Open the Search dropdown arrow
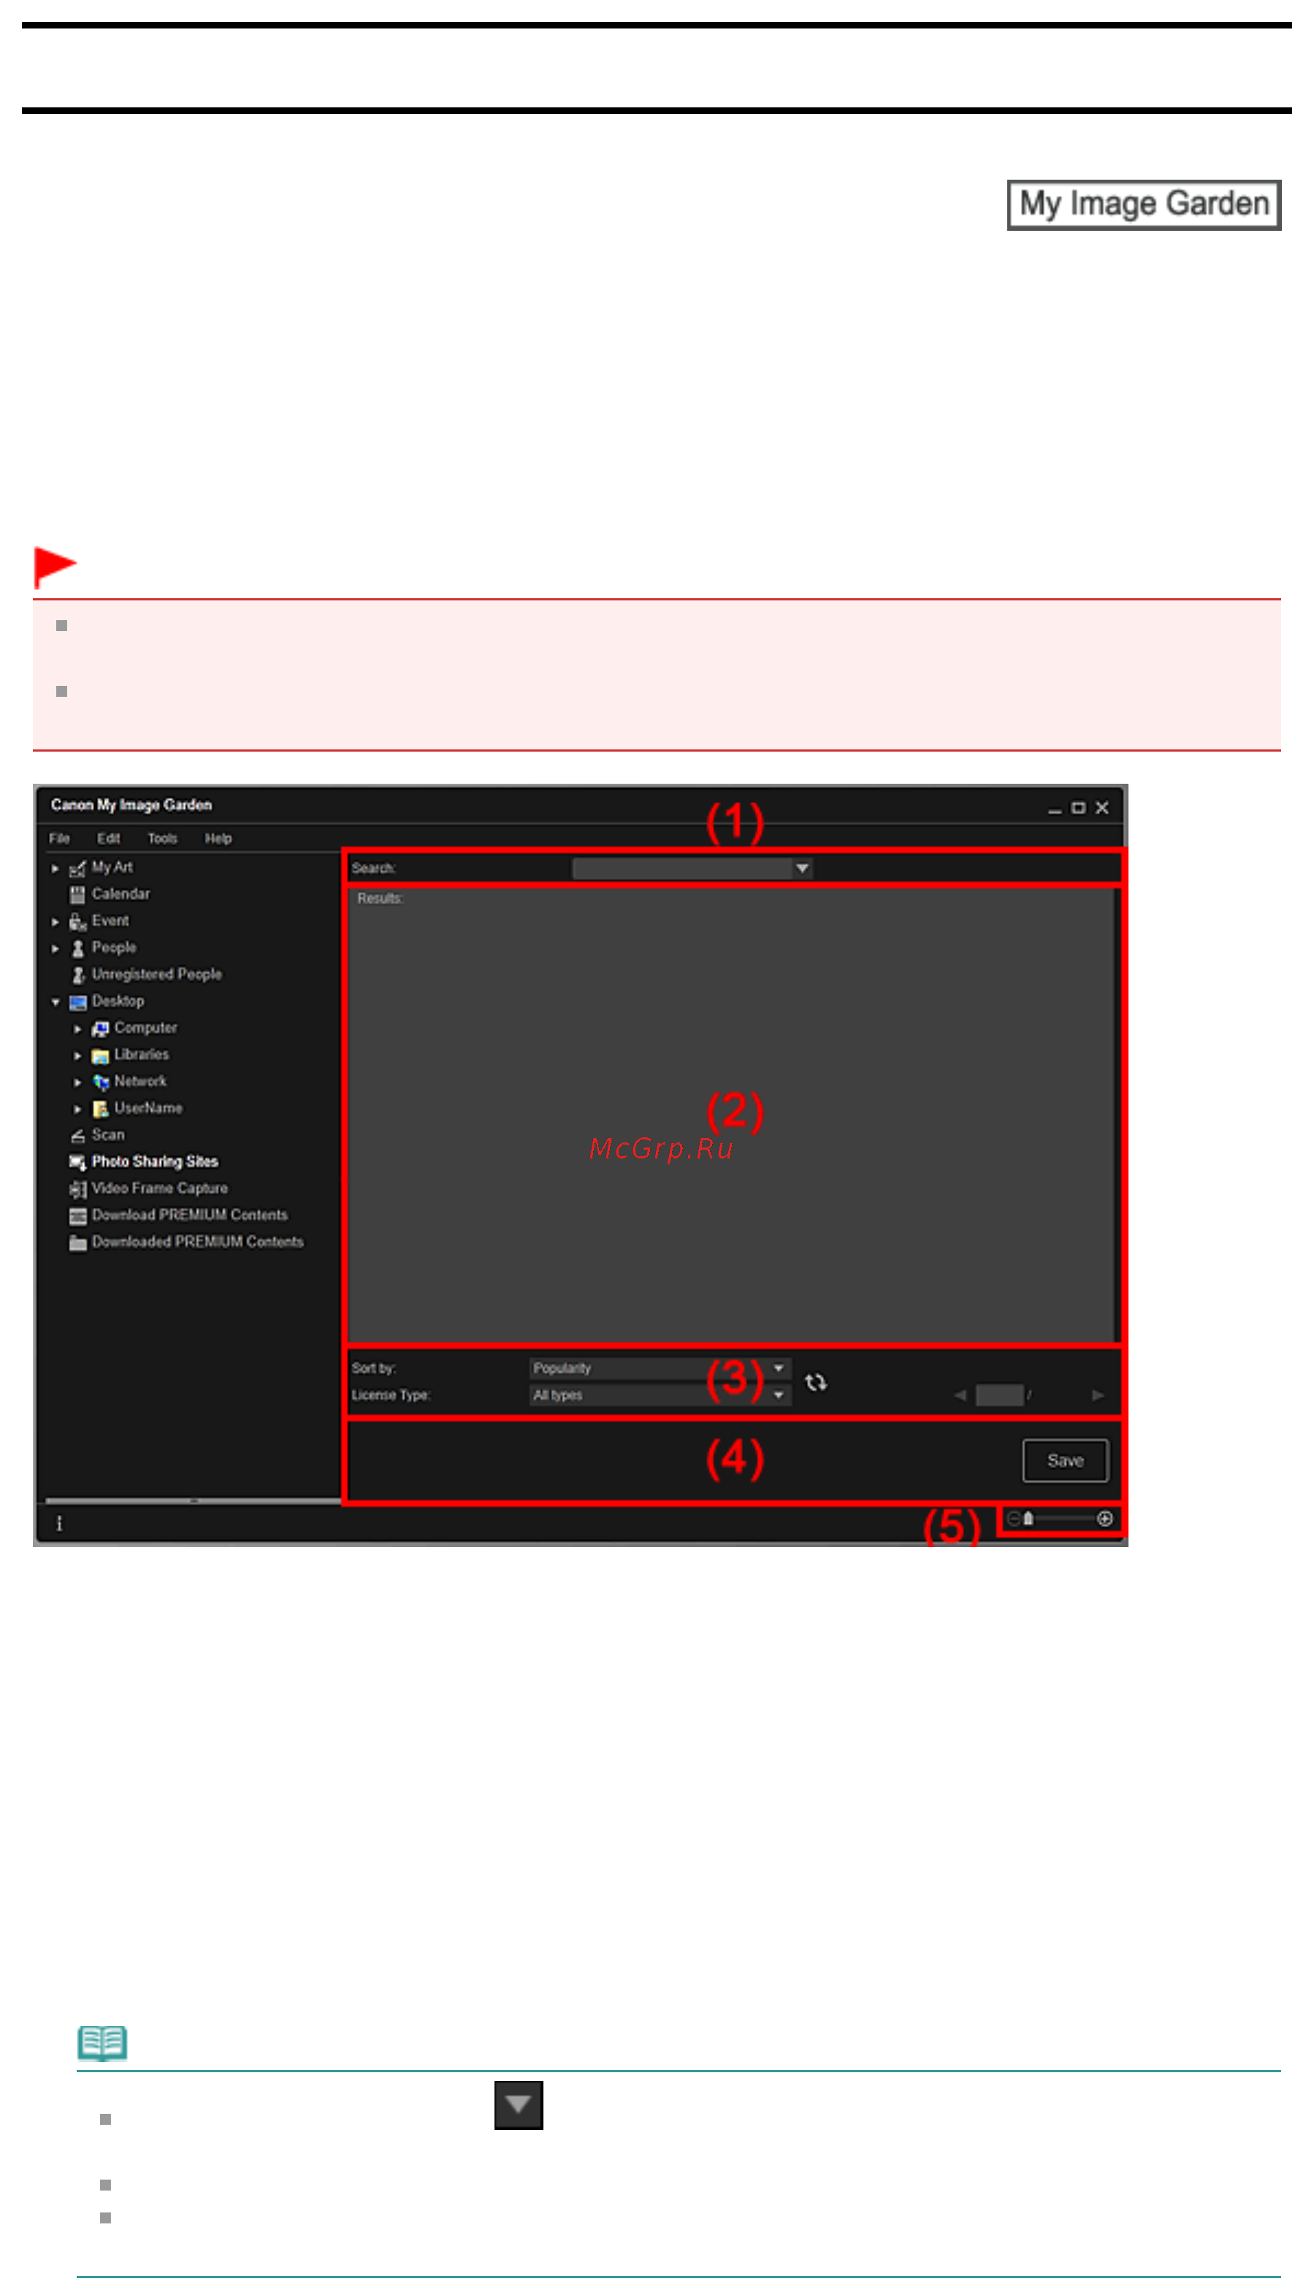 tap(802, 868)
